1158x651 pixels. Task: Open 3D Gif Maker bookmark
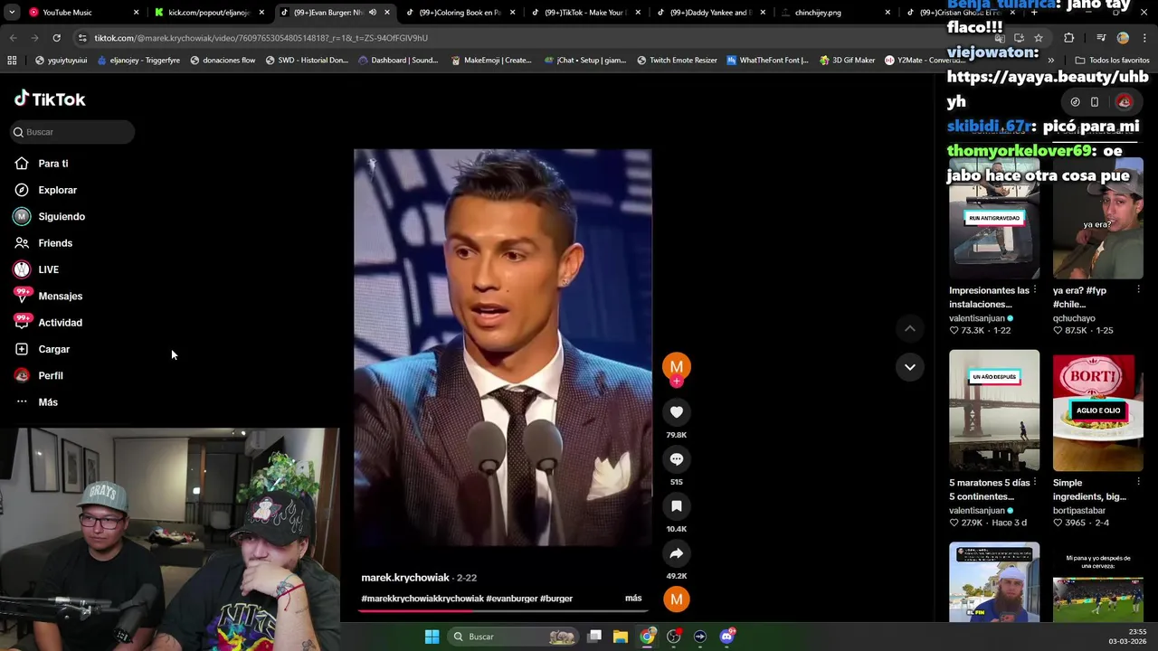[x=848, y=61]
